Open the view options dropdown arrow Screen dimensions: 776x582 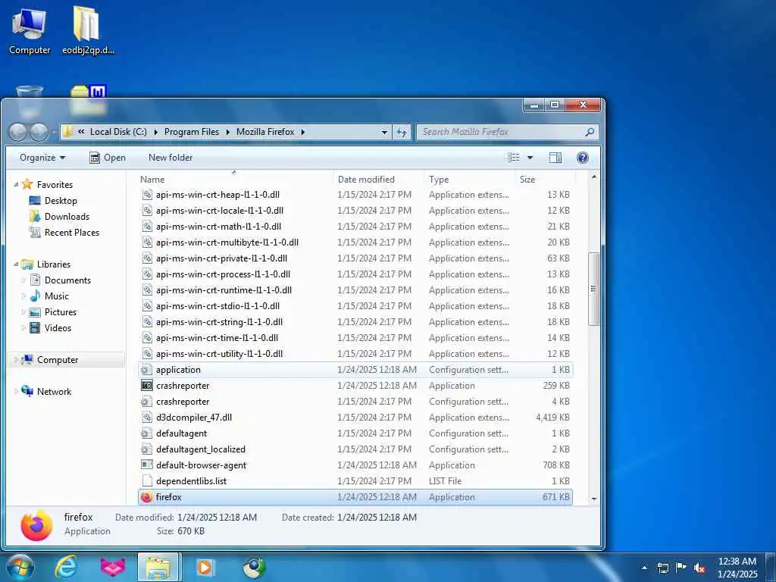530,158
